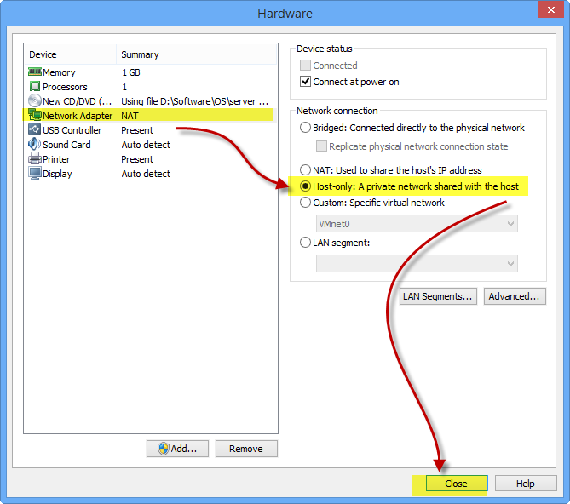Select the Bridged network option

click(305, 128)
